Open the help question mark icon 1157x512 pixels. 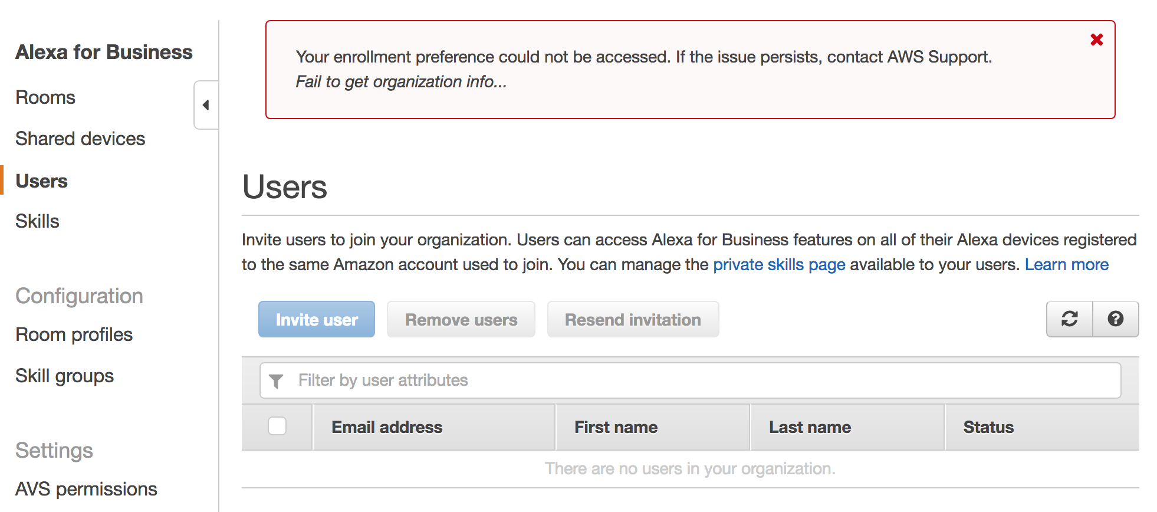click(x=1115, y=319)
